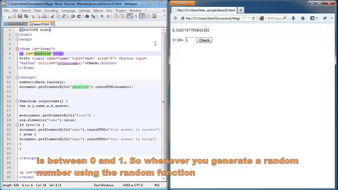Toggle Show All Characters pilcrow icon
338x190 pixels.
tap(136, 16)
